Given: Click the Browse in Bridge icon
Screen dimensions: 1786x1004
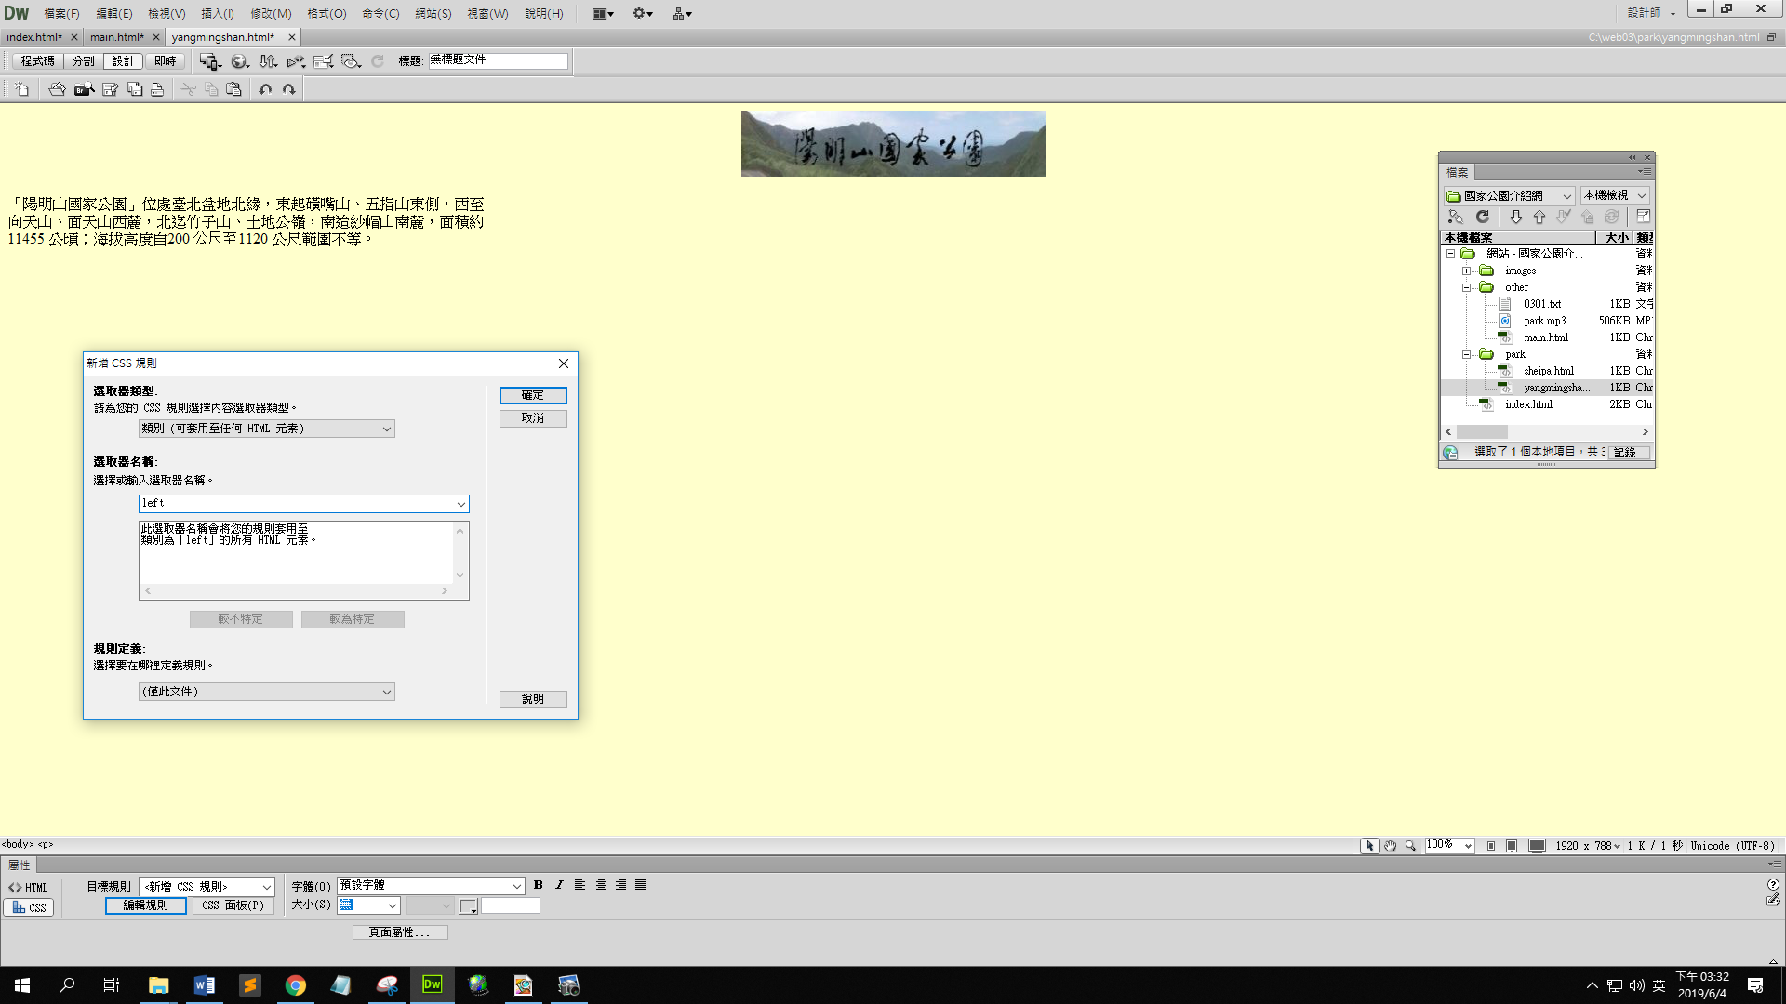Looking at the screenshot, I should (x=84, y=89).
